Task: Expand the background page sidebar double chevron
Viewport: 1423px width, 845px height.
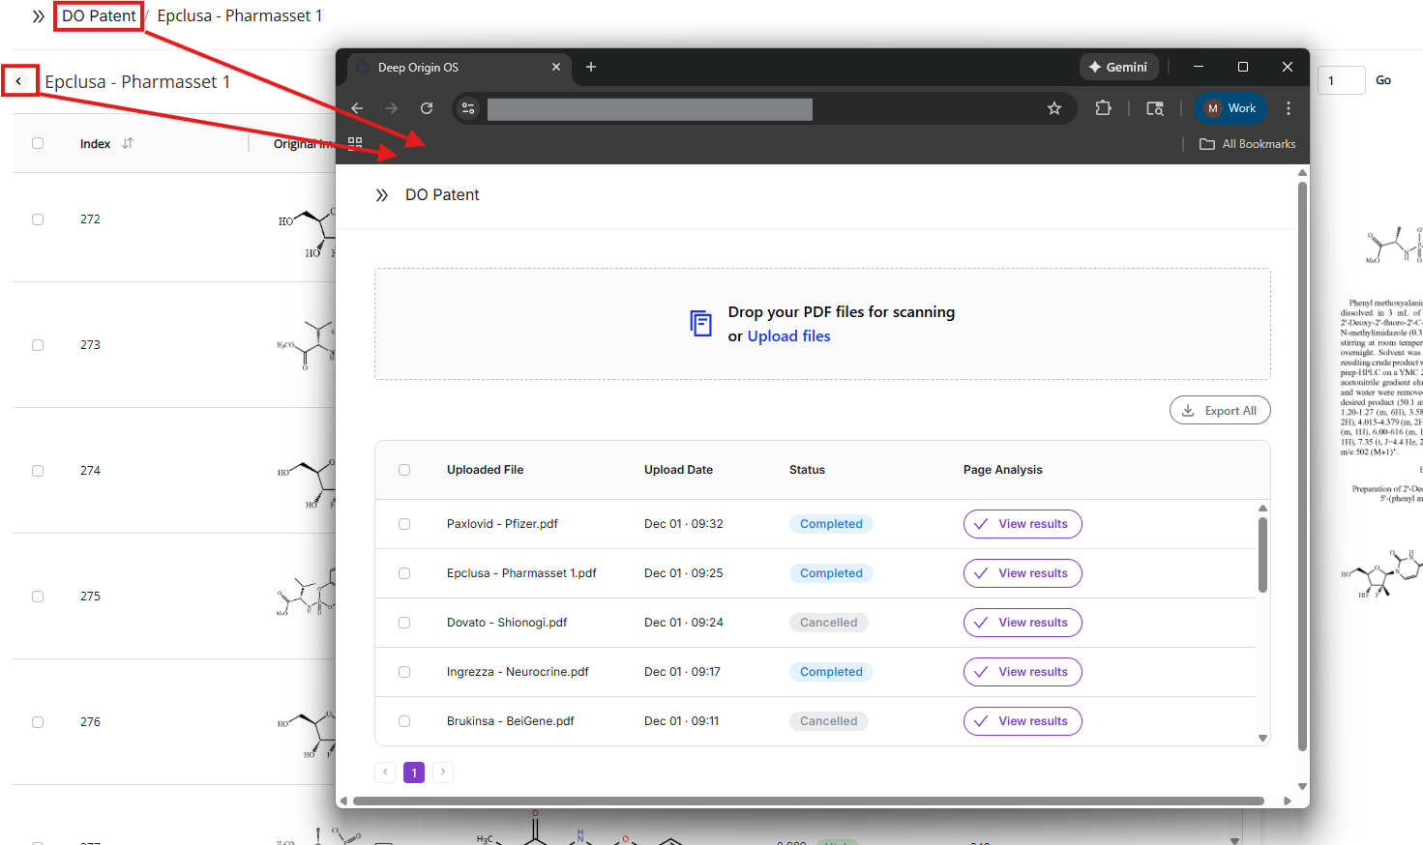Action: click(x=38, y=16)
